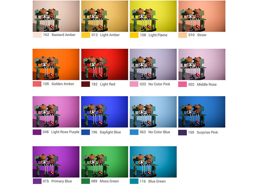258x193 pixels.
Task: Click the Bastard Amber gel sample photo
Action: 56,16
